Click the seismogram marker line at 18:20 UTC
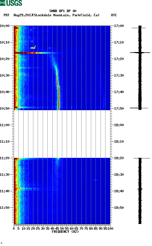 click(142, 158)
